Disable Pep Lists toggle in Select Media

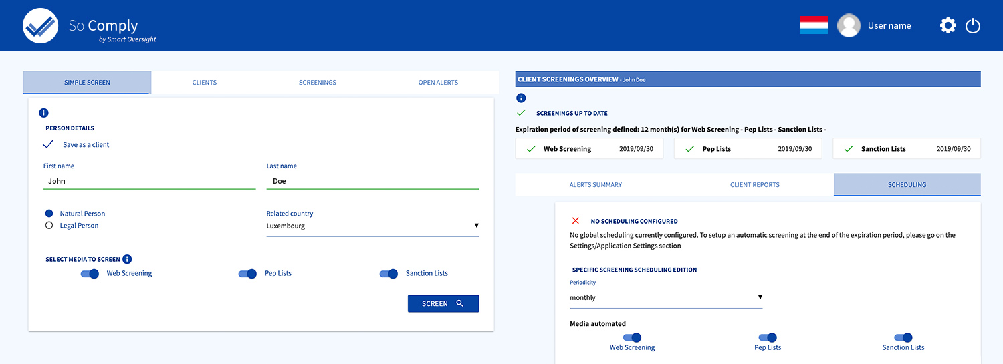(248, 273)
